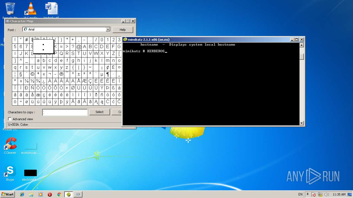The width and height of the screenshot is (353, 198).
Task: Select the @ character cell
Action: 79,47
